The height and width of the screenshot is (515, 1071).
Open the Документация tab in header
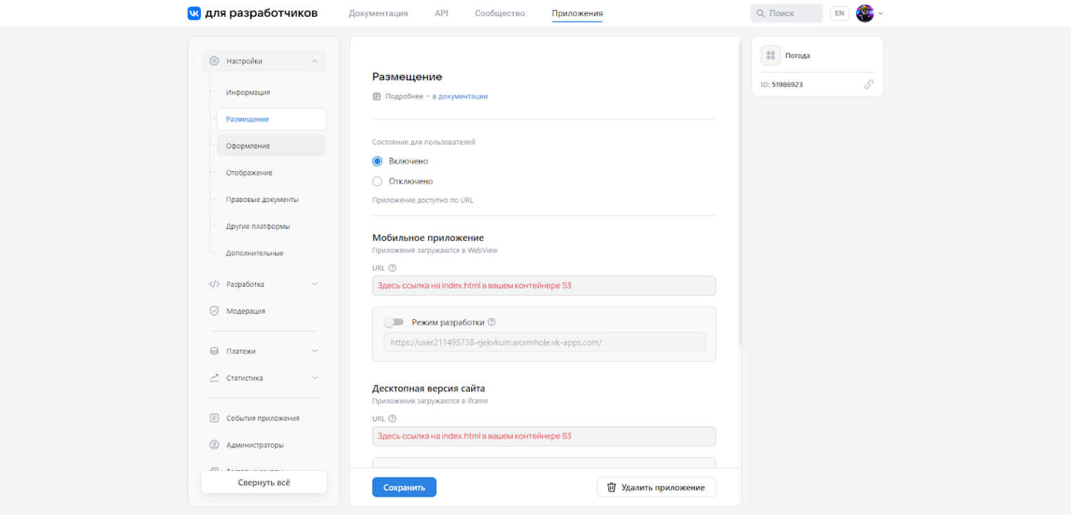(x=378, y=13)
